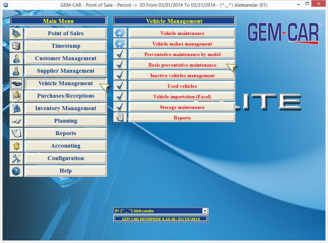Click checkmark icon beside Preventative maintenance by model
The image size is (328, 243).
pyautogui.click(x=120, y=54)
